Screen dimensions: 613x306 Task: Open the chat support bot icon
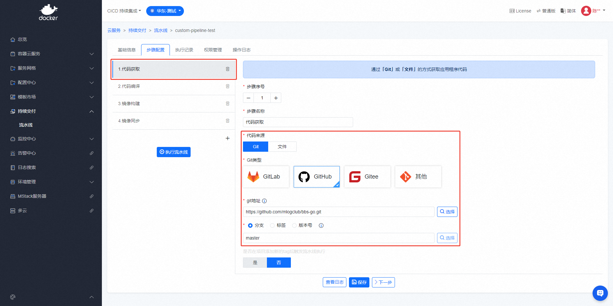600,293
